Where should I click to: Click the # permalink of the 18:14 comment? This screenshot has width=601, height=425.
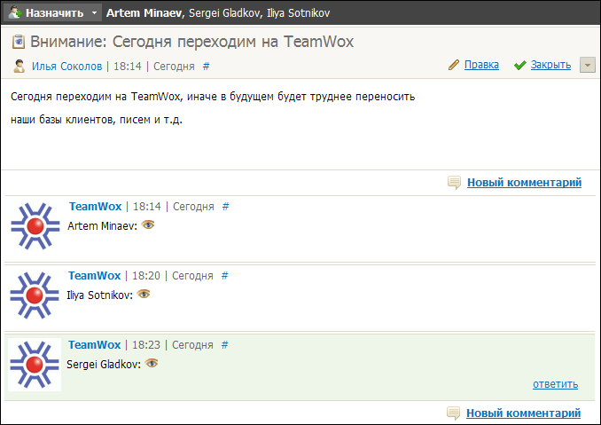226,207
